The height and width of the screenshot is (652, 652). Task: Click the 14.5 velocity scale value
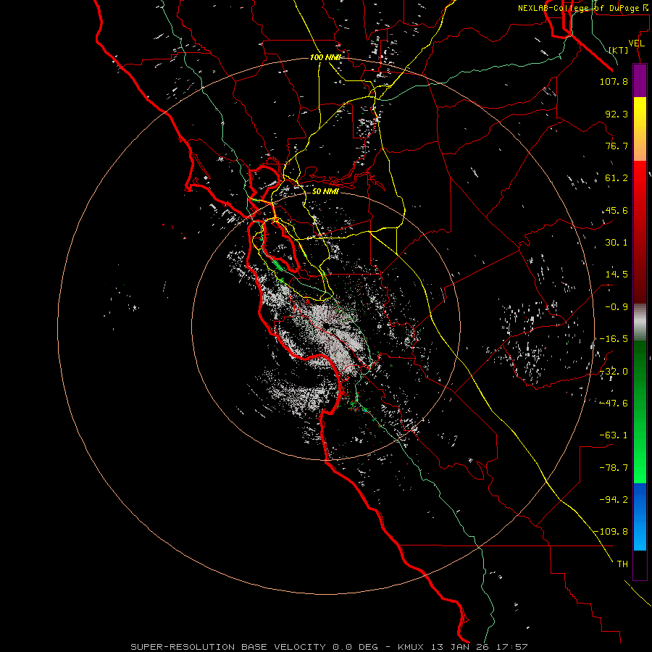pos(617,275)
